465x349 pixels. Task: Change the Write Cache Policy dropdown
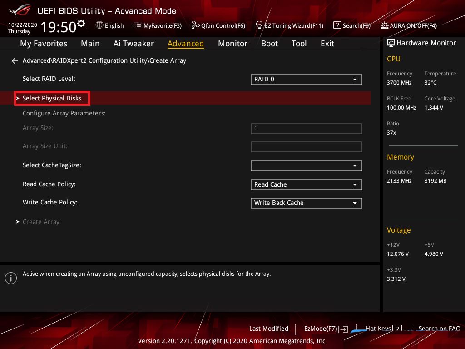306,203
